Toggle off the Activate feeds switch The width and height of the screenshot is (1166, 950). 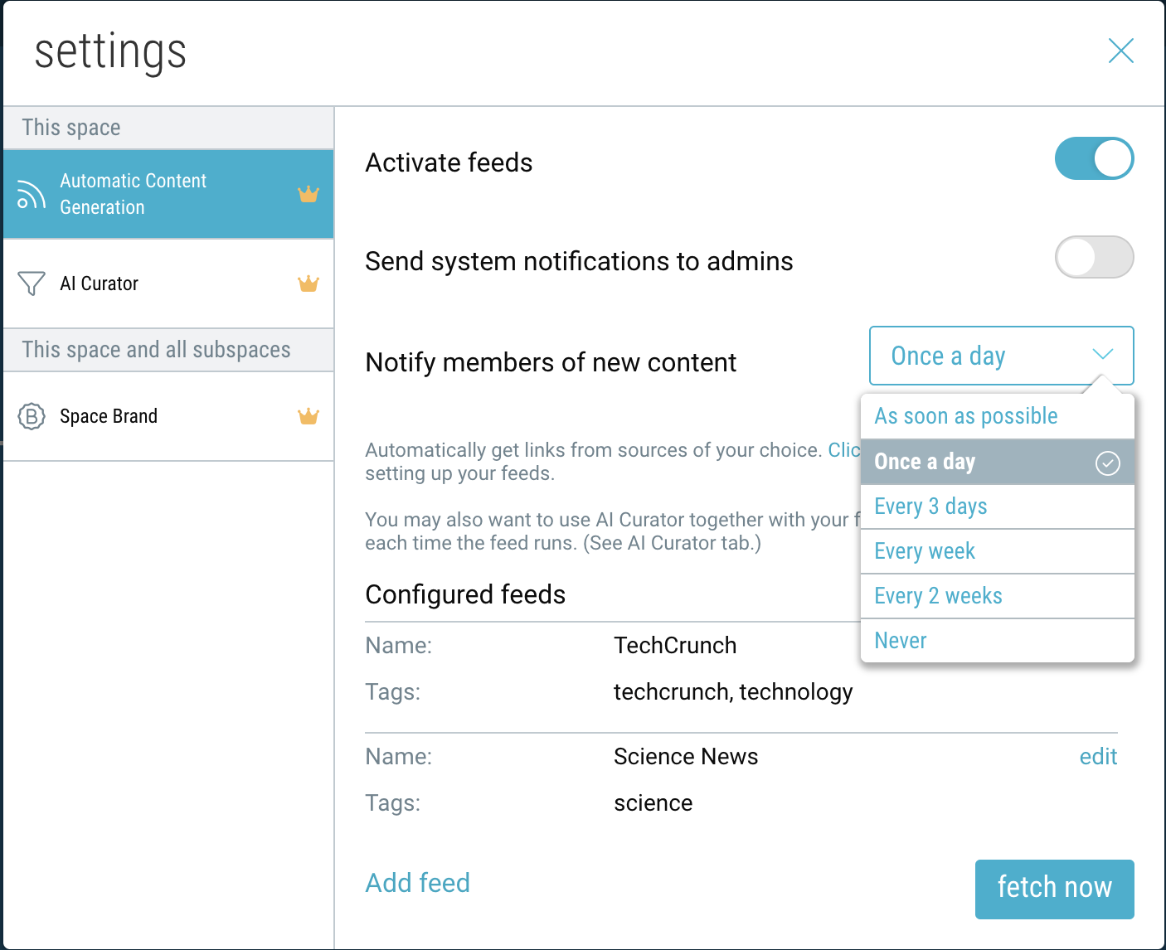(1094, 158)
